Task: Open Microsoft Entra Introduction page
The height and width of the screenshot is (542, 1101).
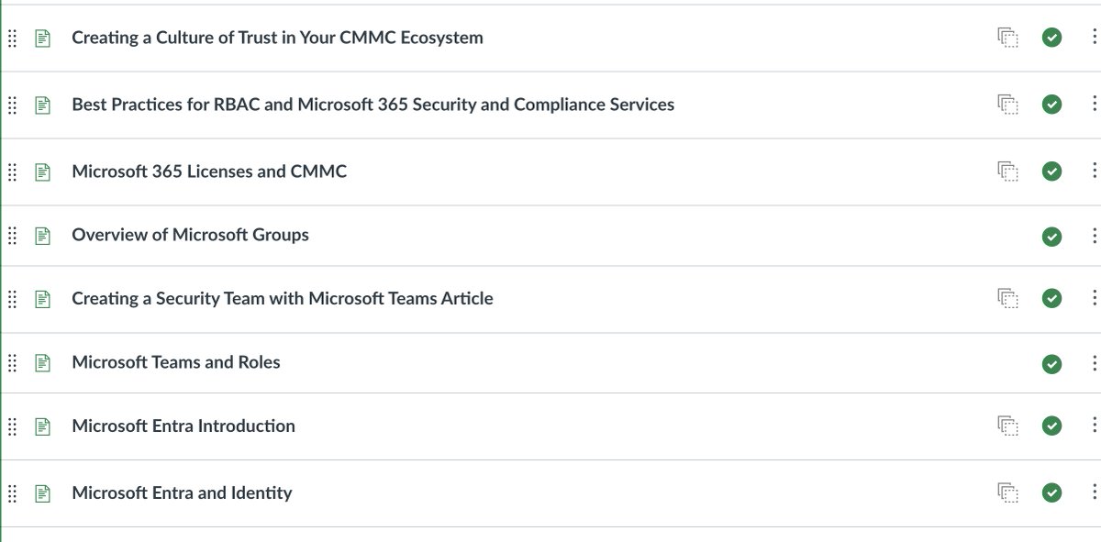Action: [x=183, y=426]
